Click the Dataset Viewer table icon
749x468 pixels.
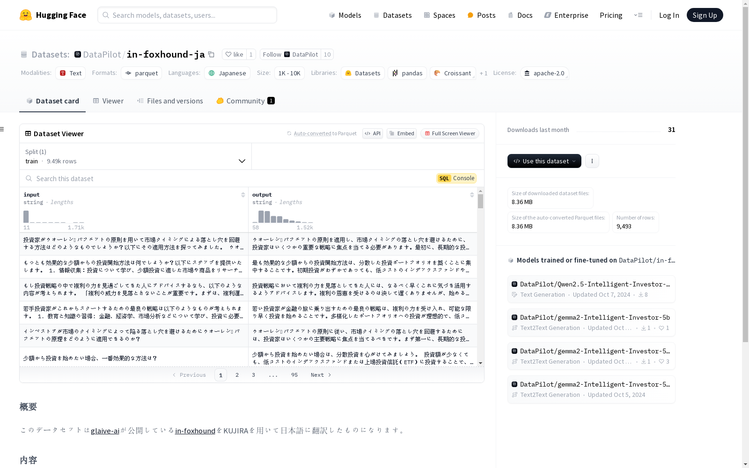point(28,133)
